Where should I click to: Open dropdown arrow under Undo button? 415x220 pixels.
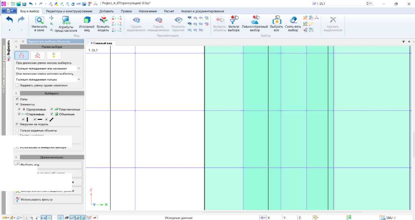tap(9, 30)
